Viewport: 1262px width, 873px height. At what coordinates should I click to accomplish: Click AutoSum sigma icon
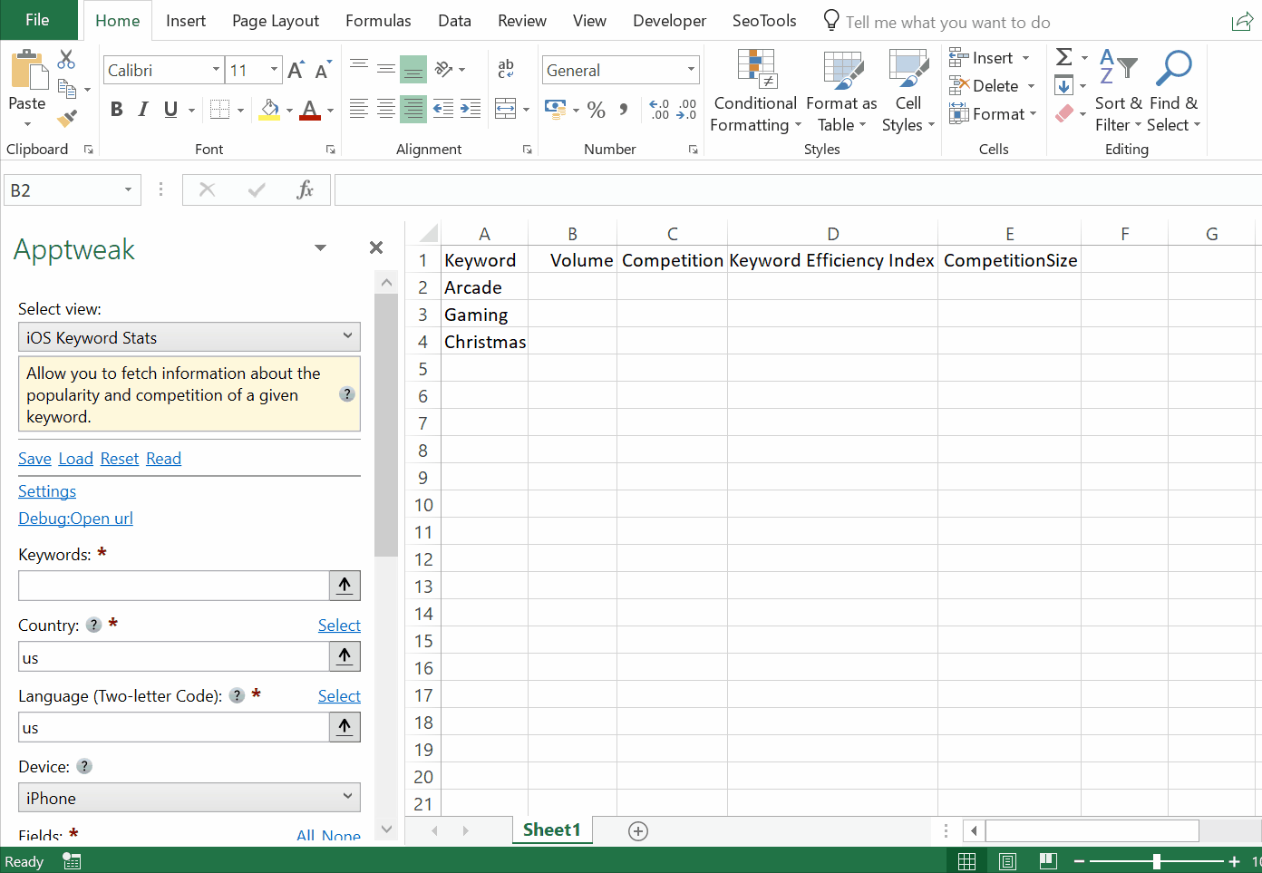pyautogui.click(x=1064, y=57)
